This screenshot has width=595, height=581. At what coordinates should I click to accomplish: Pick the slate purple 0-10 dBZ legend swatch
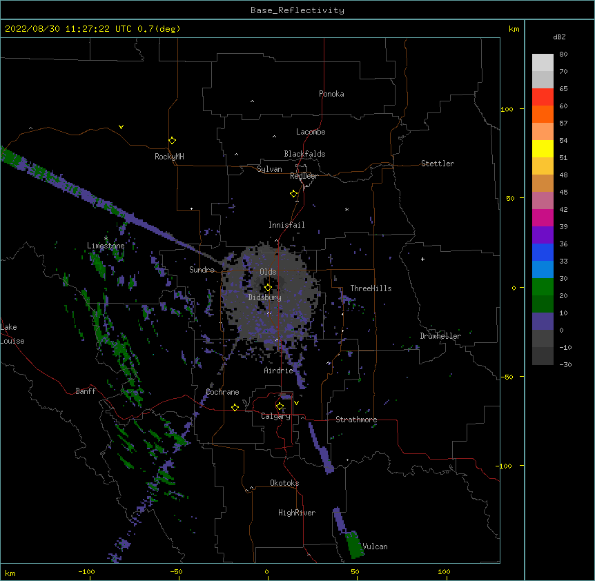click(x=543, y=322)
